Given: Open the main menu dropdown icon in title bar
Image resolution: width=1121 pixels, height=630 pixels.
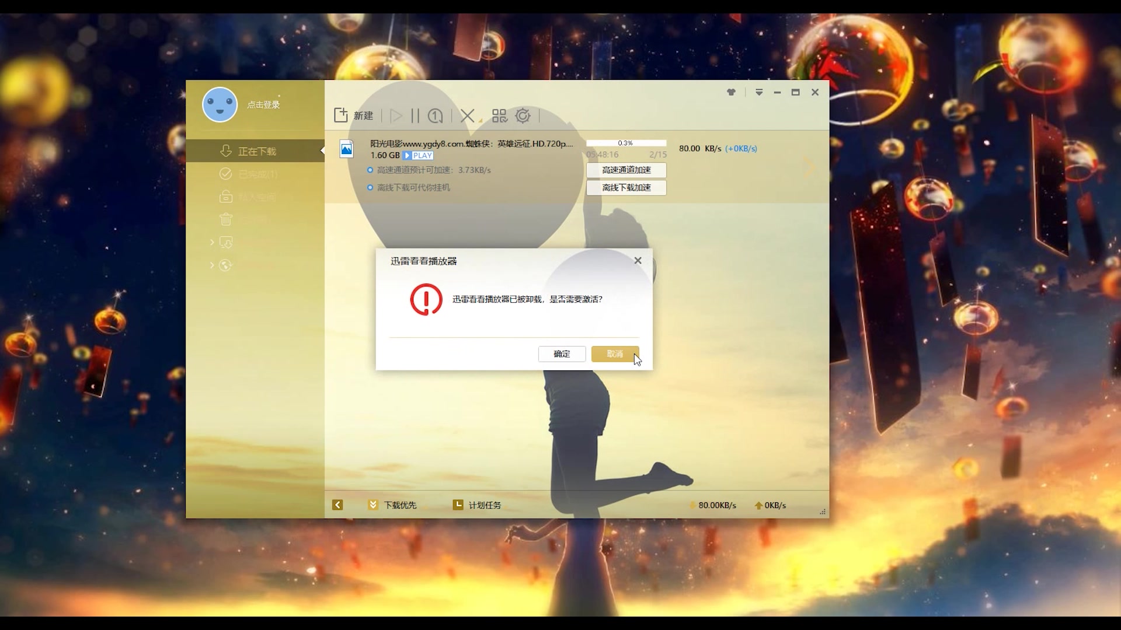Looking at the screenshot, I should coord(759,92).
